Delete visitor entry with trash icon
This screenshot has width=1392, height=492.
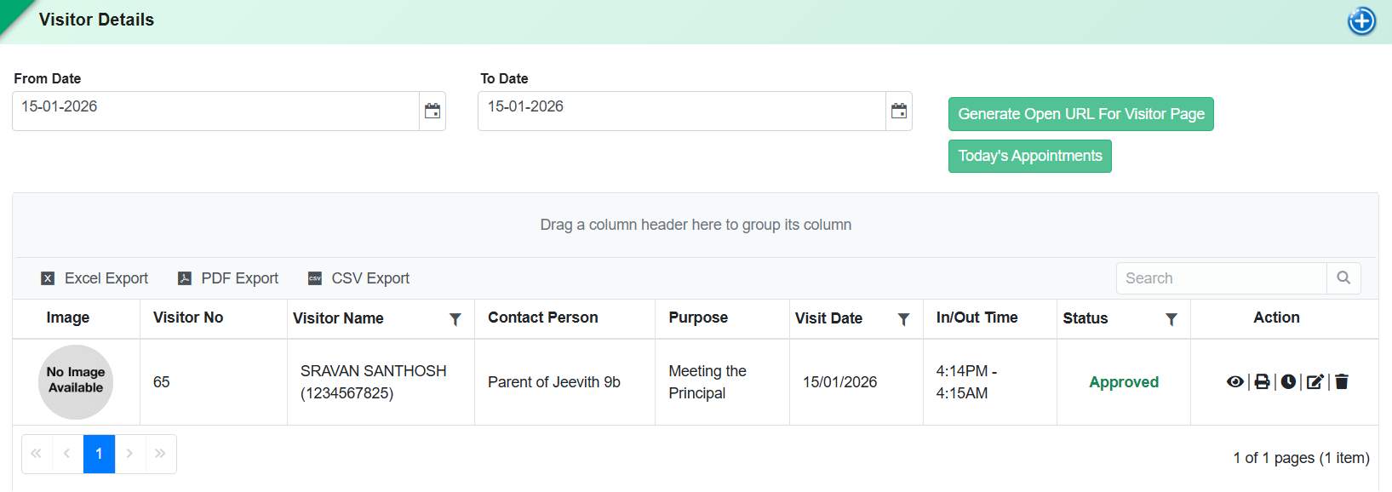coord(1342,381)
